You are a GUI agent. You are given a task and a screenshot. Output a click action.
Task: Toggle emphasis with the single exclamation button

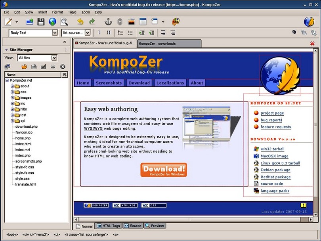click(99, 33)
